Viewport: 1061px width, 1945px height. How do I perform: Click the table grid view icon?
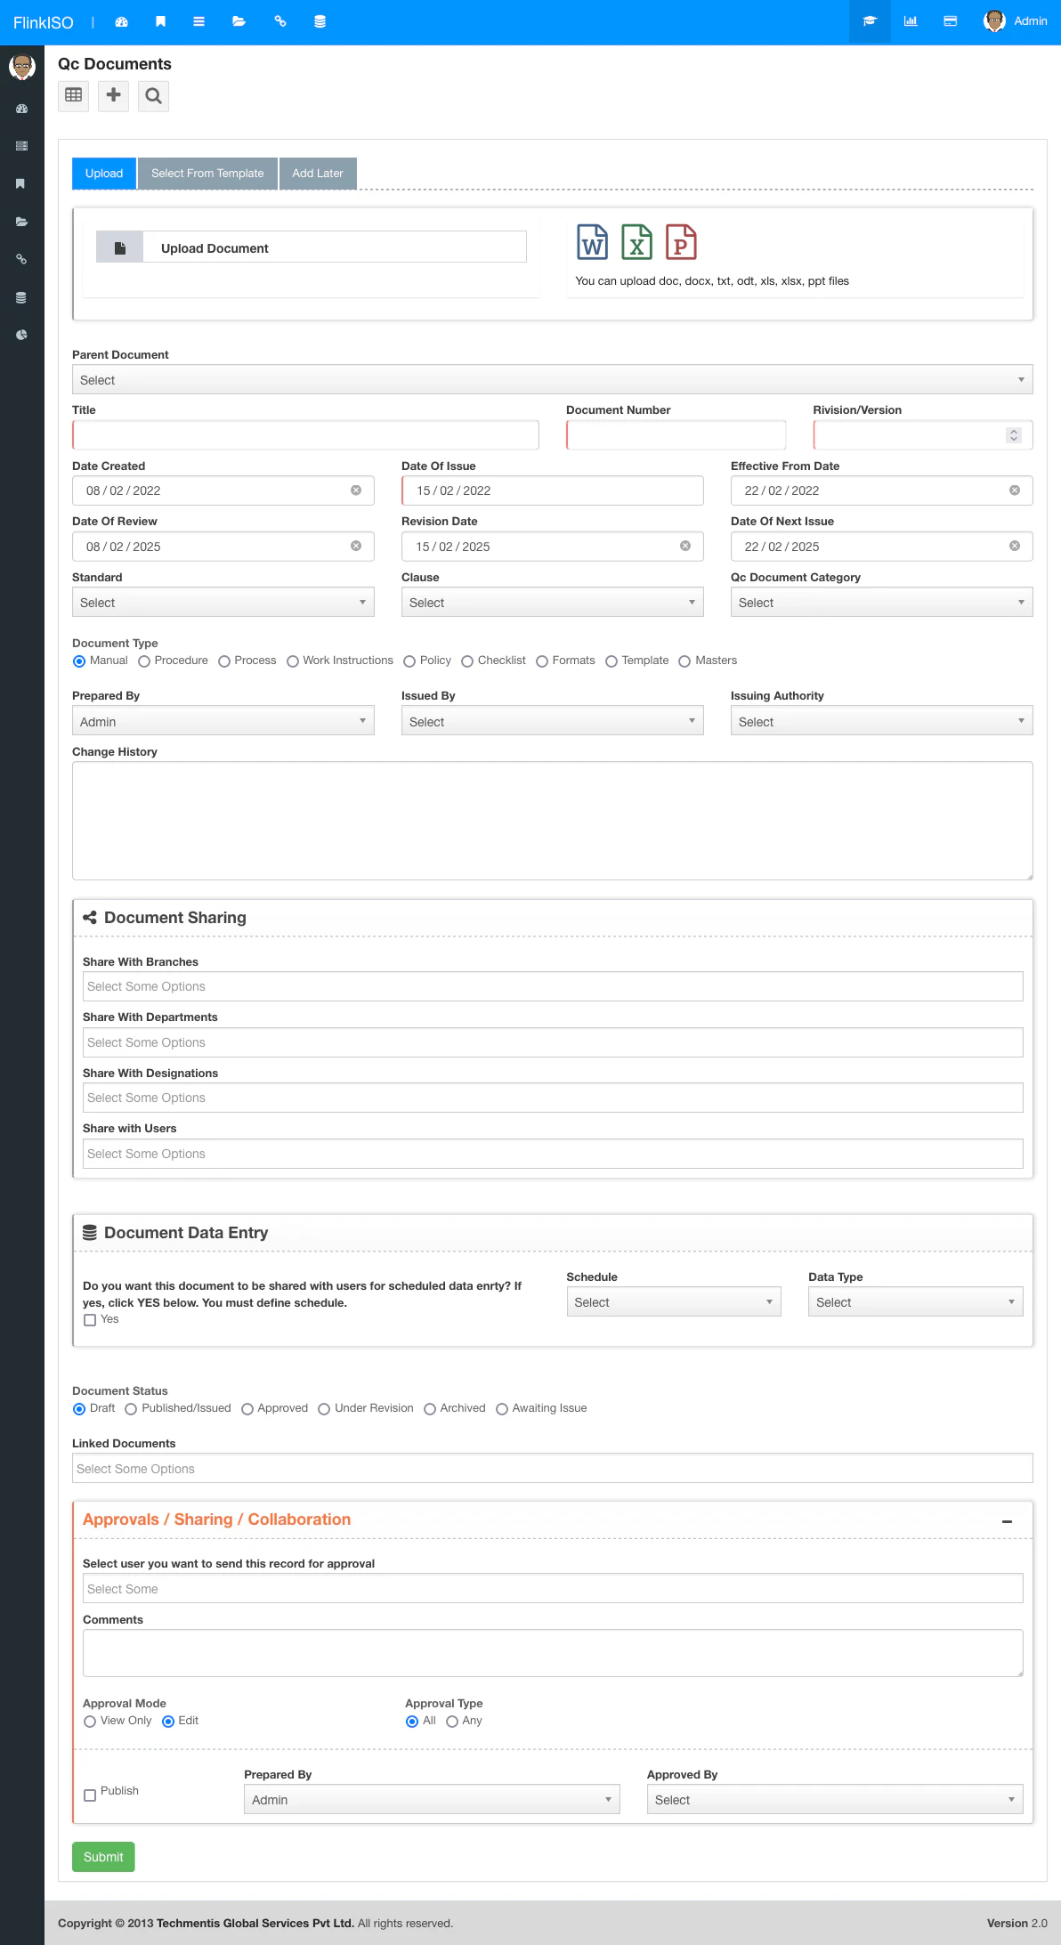pyautogui.click(x=74, y=95)
